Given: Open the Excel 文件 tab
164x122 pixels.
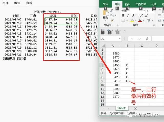Looking at the screenshot, I should coord(105,4).
